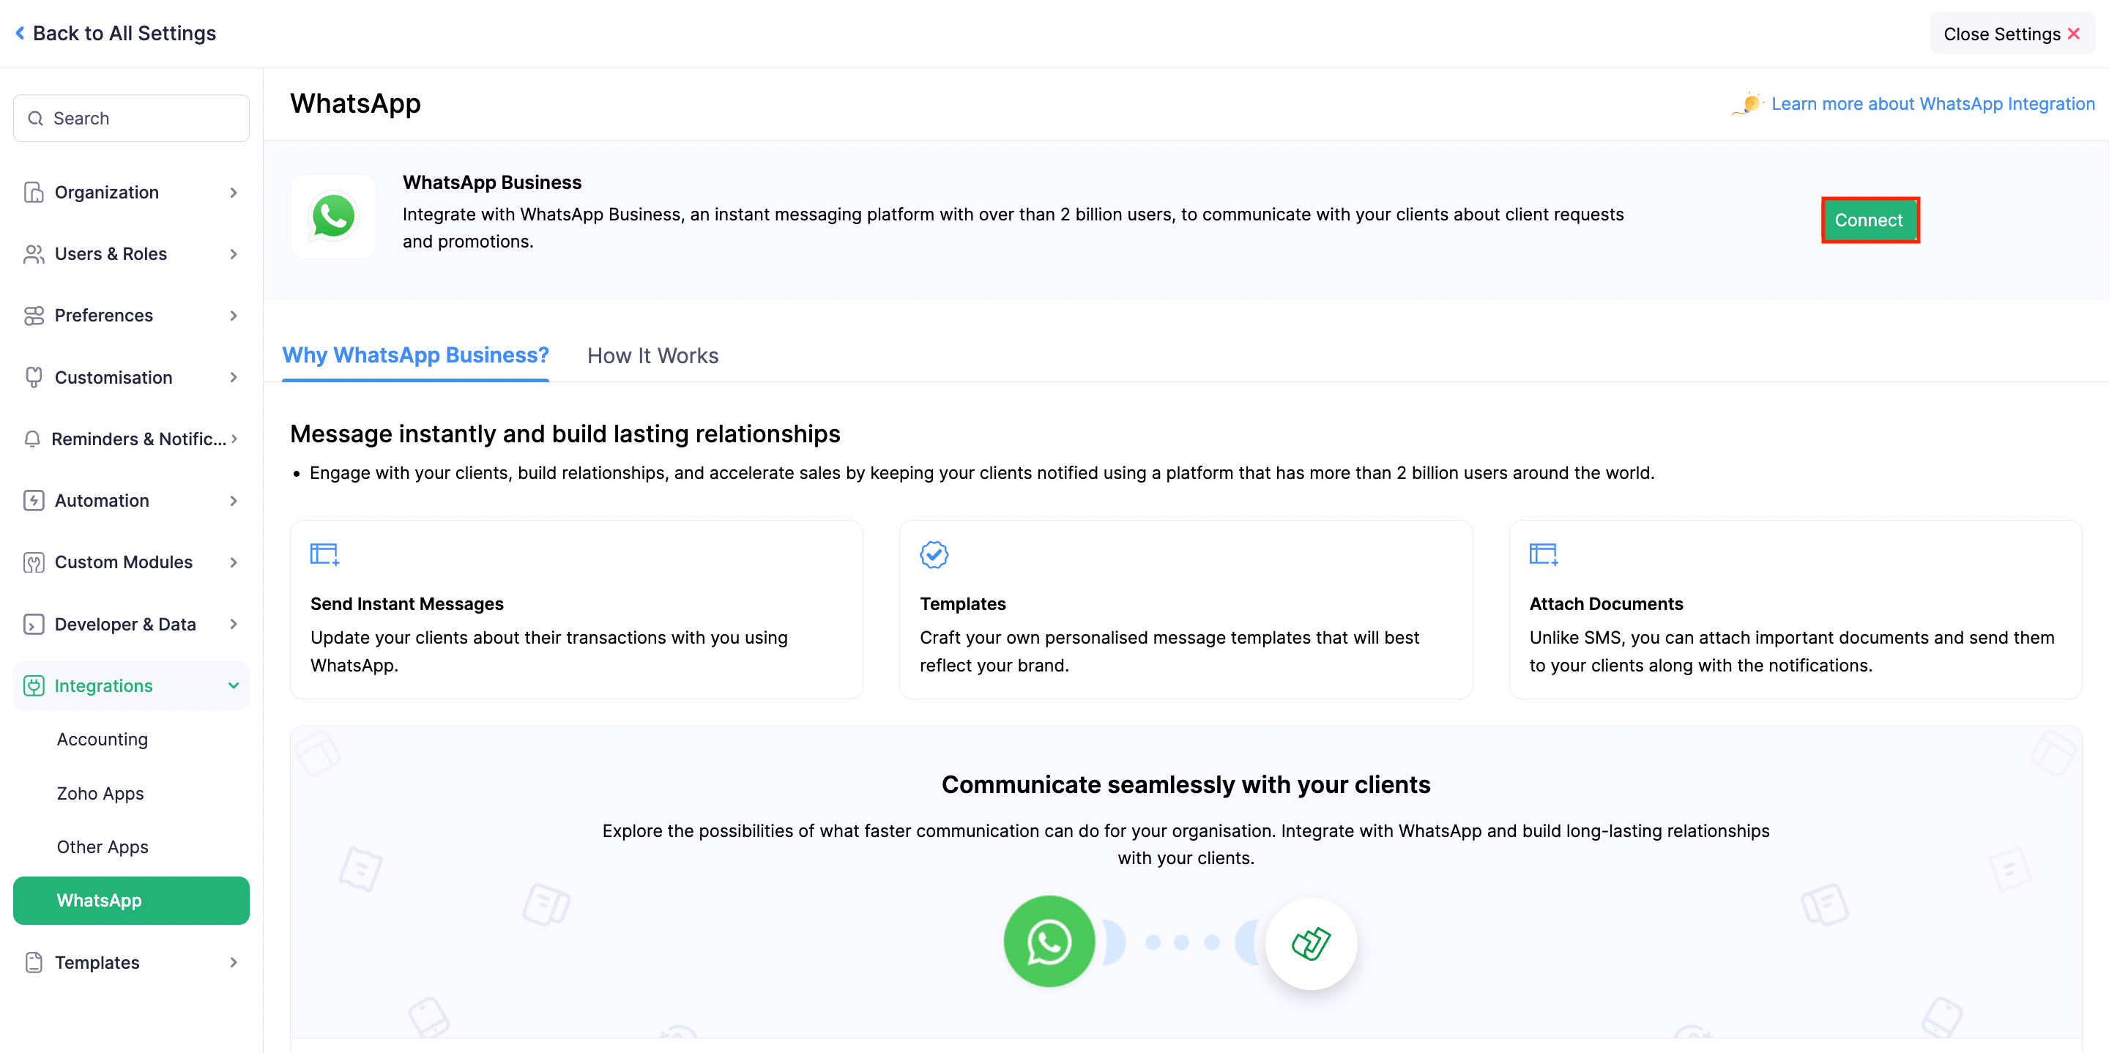
Task: Click the Templates verified badge icon
Action: tap(934, 554)
